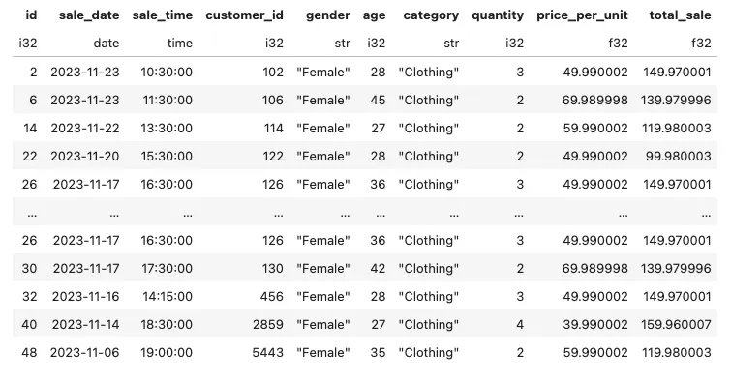Select the category column header
This screenshot has height=378, width=731.
(431, 15)
